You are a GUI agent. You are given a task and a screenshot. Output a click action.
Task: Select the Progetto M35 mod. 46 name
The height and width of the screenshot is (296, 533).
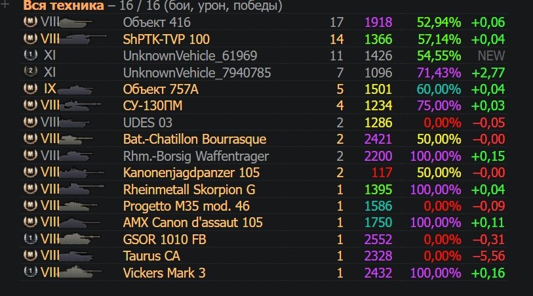pos(186,206)
